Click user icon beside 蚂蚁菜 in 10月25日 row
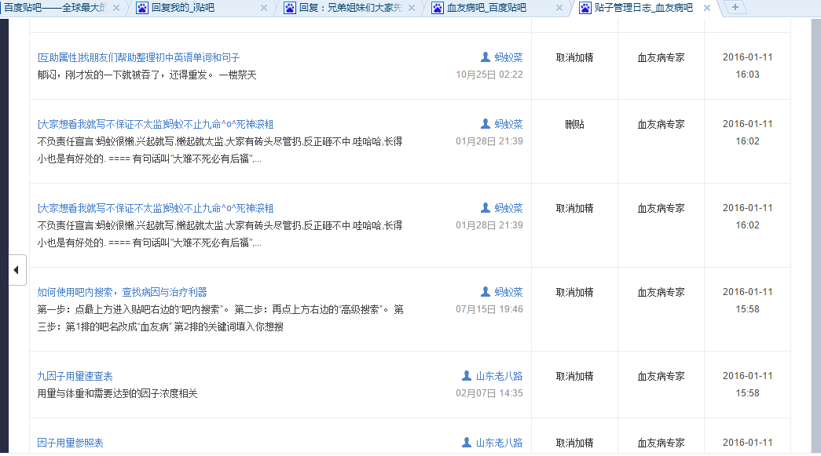821x456 pixels. [x=486, y=57]
